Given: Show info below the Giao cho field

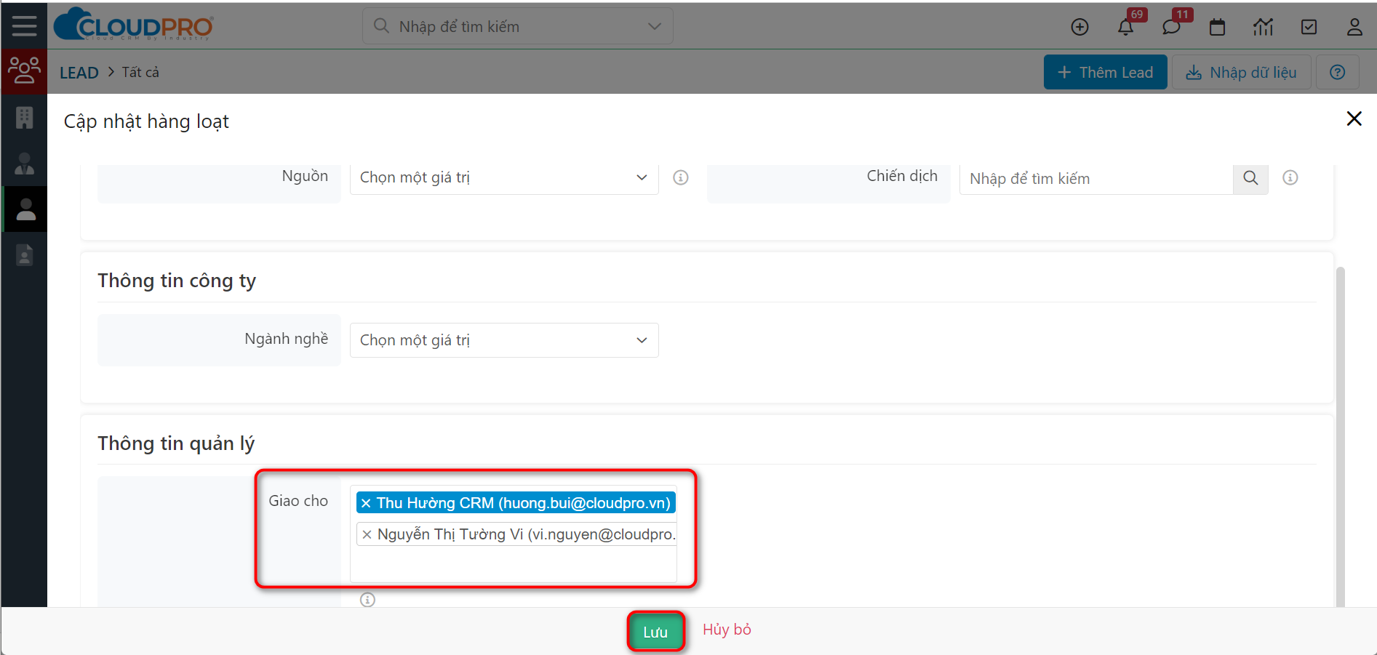Looking at the screenshot, I should click(368, 600).
